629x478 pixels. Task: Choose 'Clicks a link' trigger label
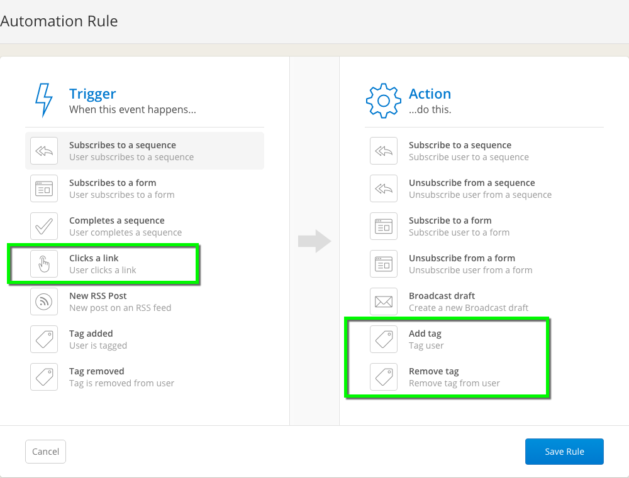click(x=94, y=258)
